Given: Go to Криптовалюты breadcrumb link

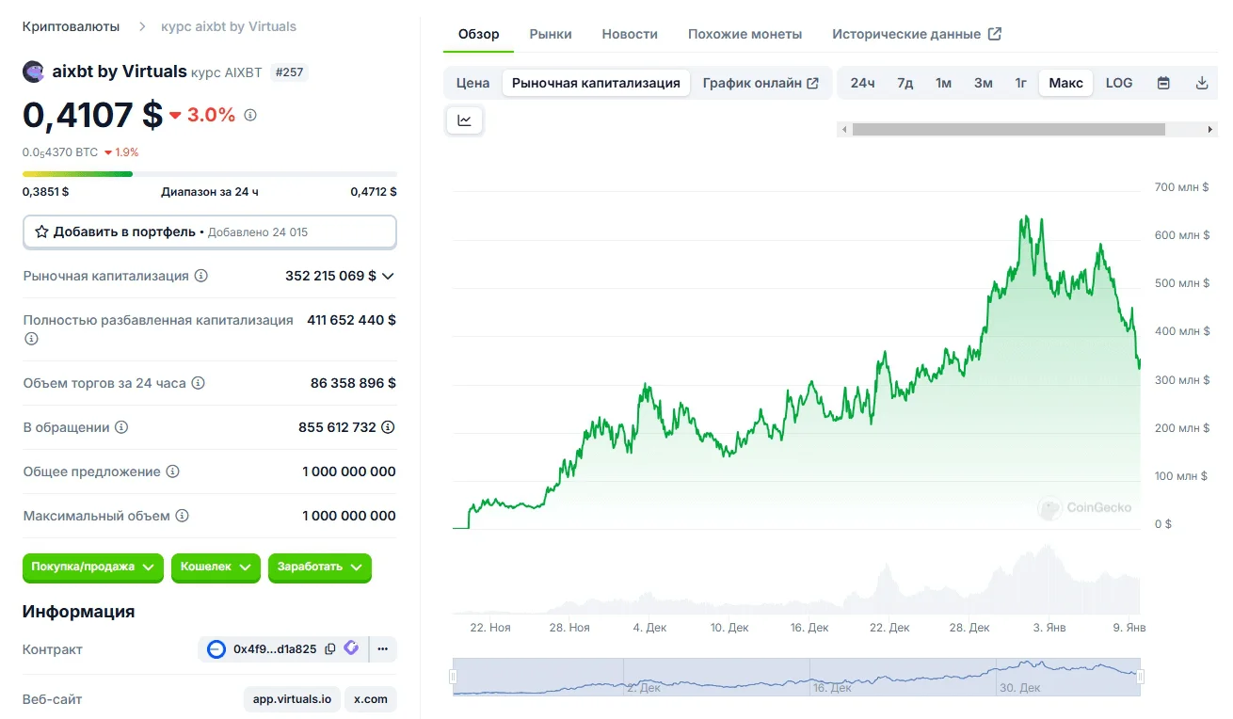Looking at the screenshot, I should (x=72, y=26).
